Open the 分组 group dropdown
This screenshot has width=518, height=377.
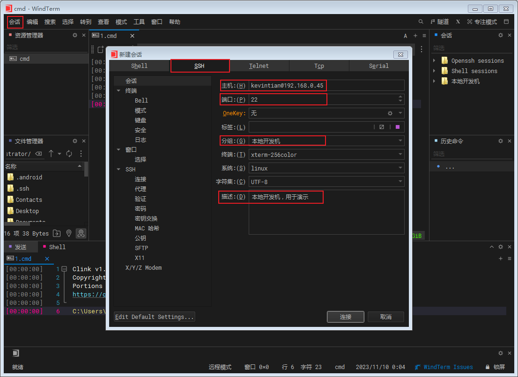(400, 141)
